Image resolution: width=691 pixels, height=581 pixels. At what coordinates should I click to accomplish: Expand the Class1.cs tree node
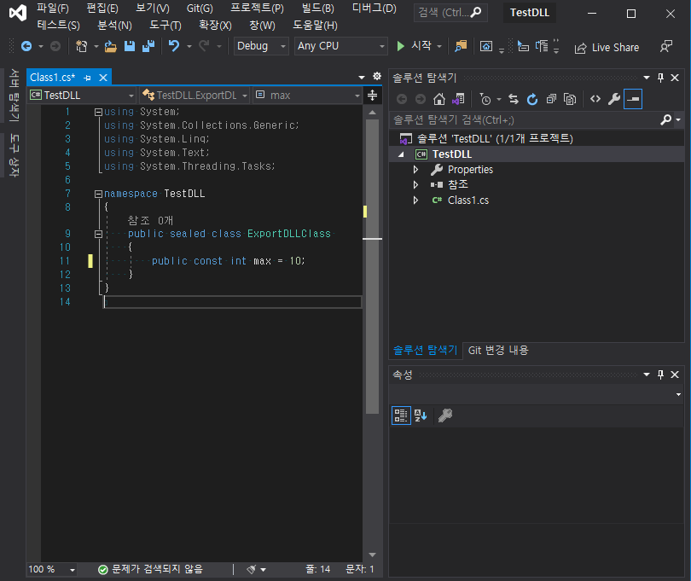coord(415,200)
